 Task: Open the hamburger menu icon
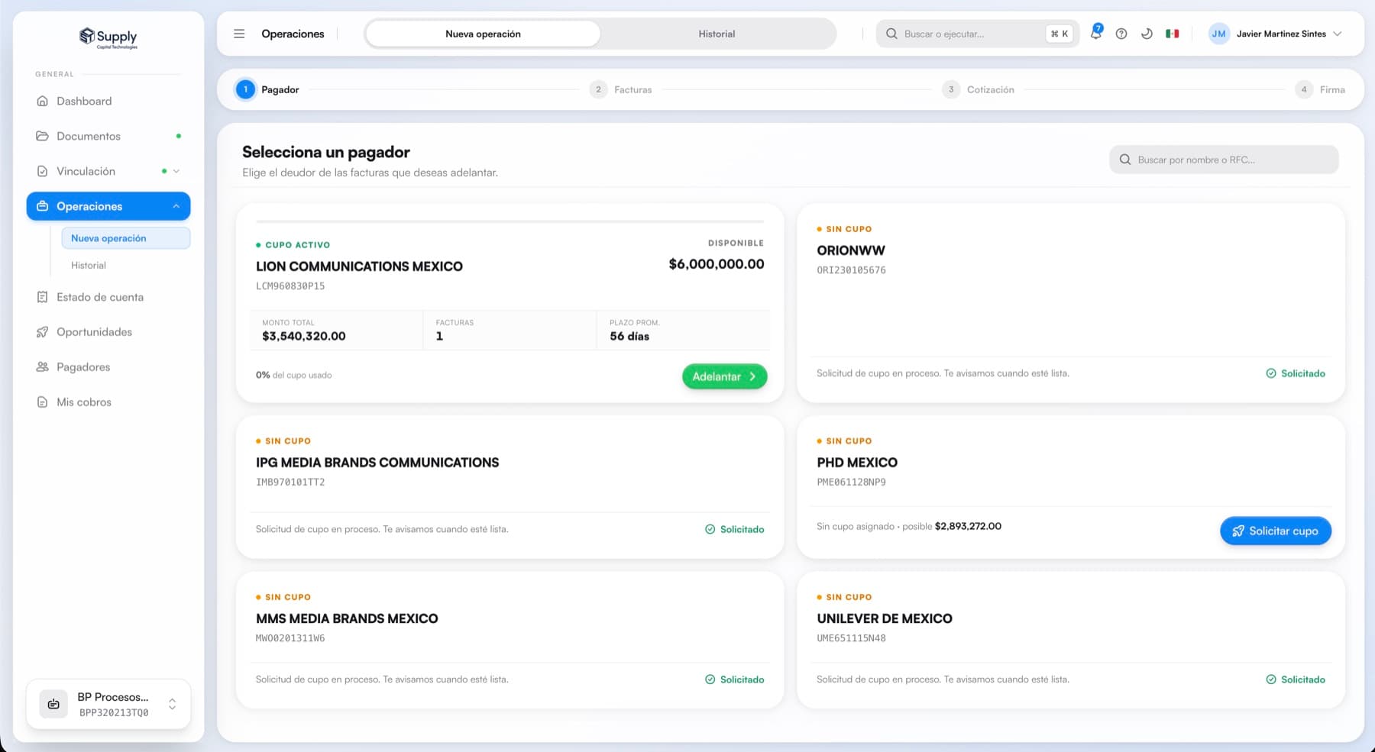point(239,34)
